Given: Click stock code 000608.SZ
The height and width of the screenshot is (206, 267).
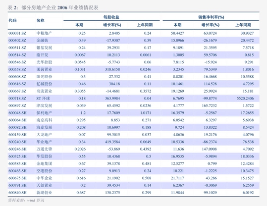Looking at the screenshot, I should click(x=17, y=77).
